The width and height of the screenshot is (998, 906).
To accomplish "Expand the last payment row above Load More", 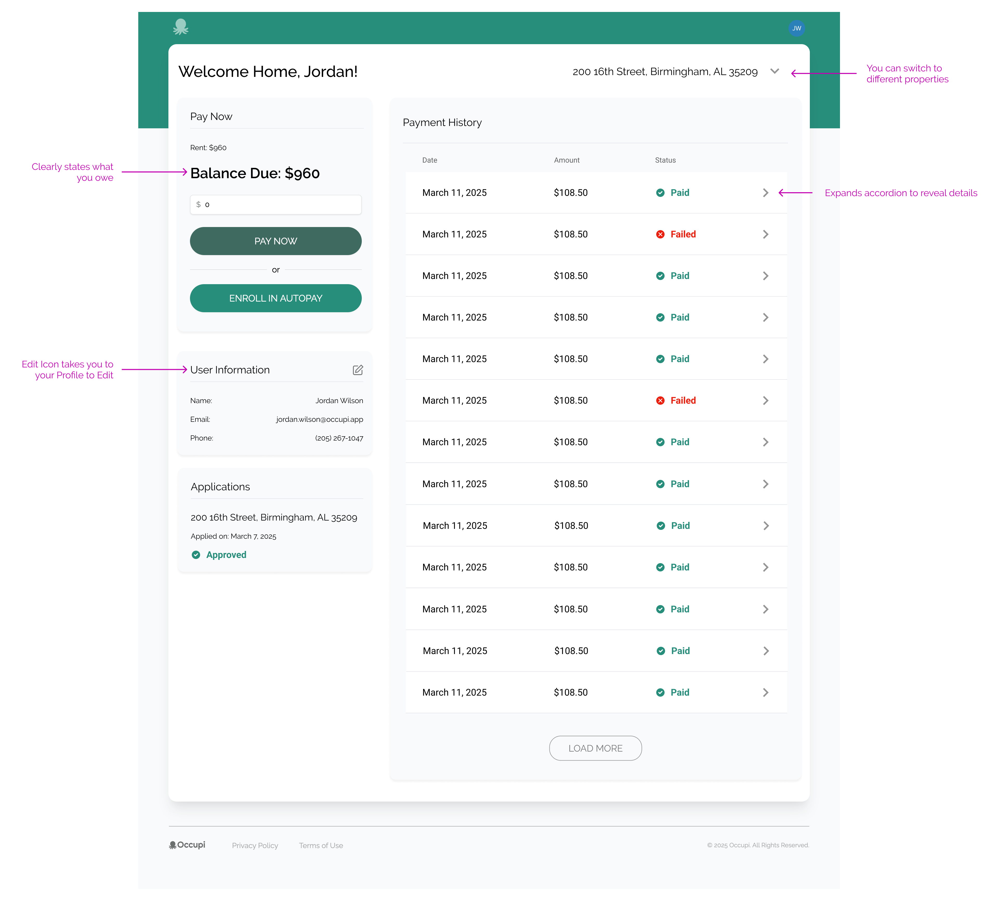I will tap(765, 692).
